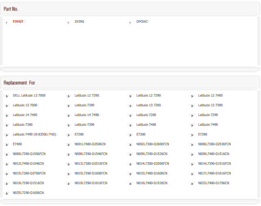Image resolution: width=261 pixels, height=206 pixels.
Task: Choose Latitude 7290 model
Action: point(208,115)
